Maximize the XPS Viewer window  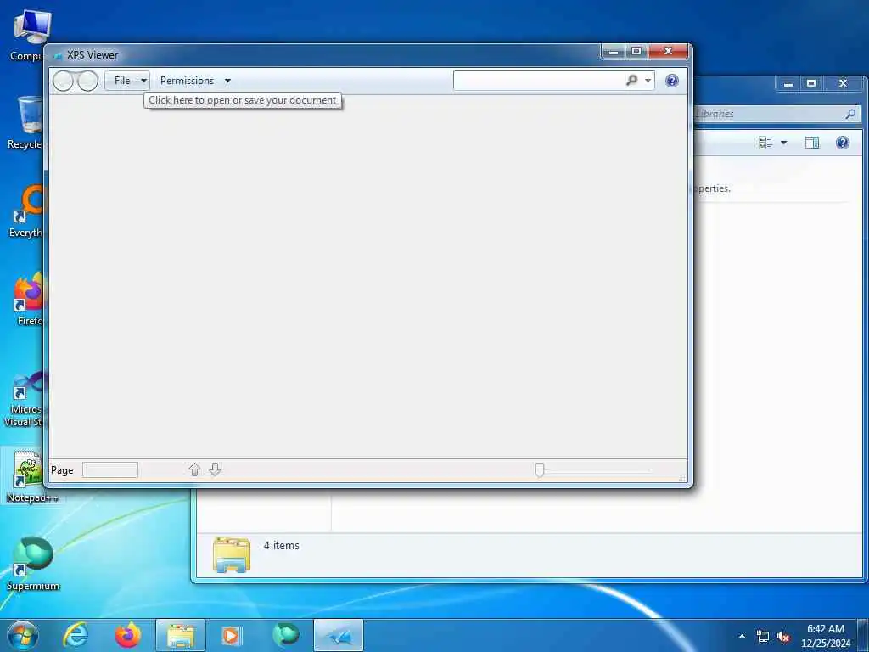(636, 52)
